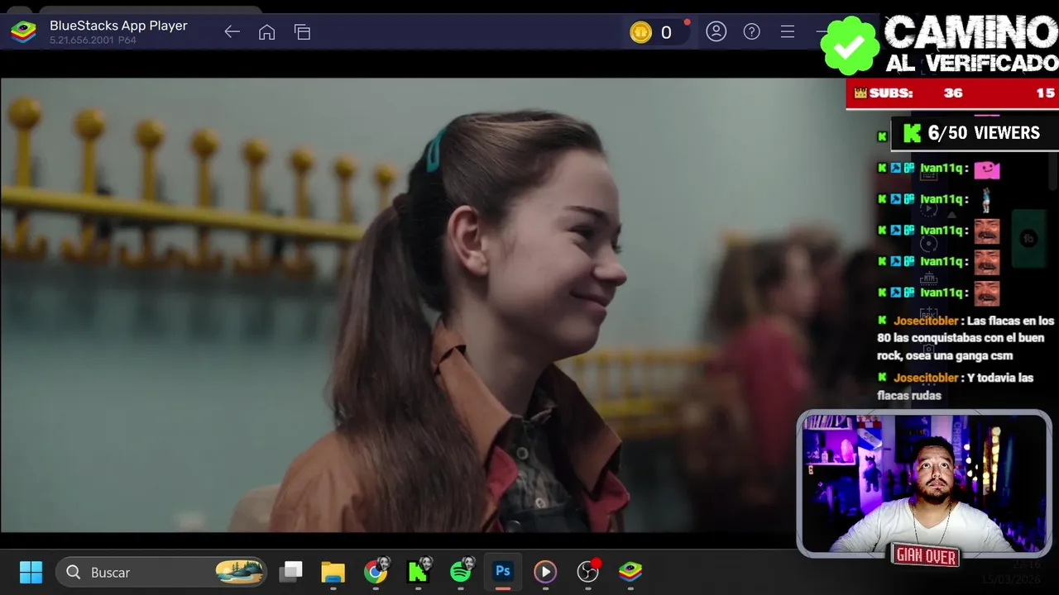The image size is (1059, 595).
Task: Open the Task View taskbar icon
Action: pos(290,572)
